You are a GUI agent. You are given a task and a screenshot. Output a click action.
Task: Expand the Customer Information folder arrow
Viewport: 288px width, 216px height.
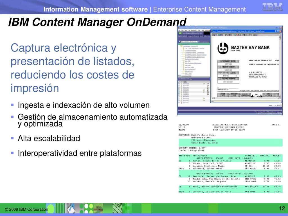182,58
